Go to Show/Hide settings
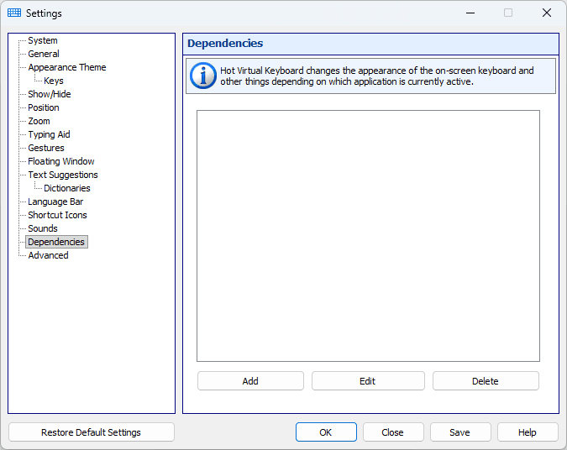The image size is (567, 450). 50,94
